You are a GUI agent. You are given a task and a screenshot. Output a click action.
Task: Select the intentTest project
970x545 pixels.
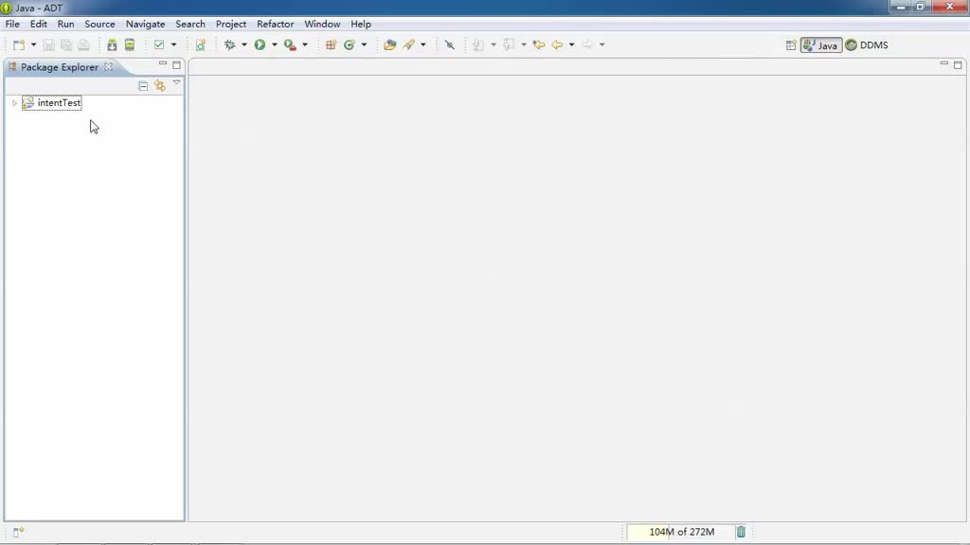pyautogui.click(x=52, y=103)
